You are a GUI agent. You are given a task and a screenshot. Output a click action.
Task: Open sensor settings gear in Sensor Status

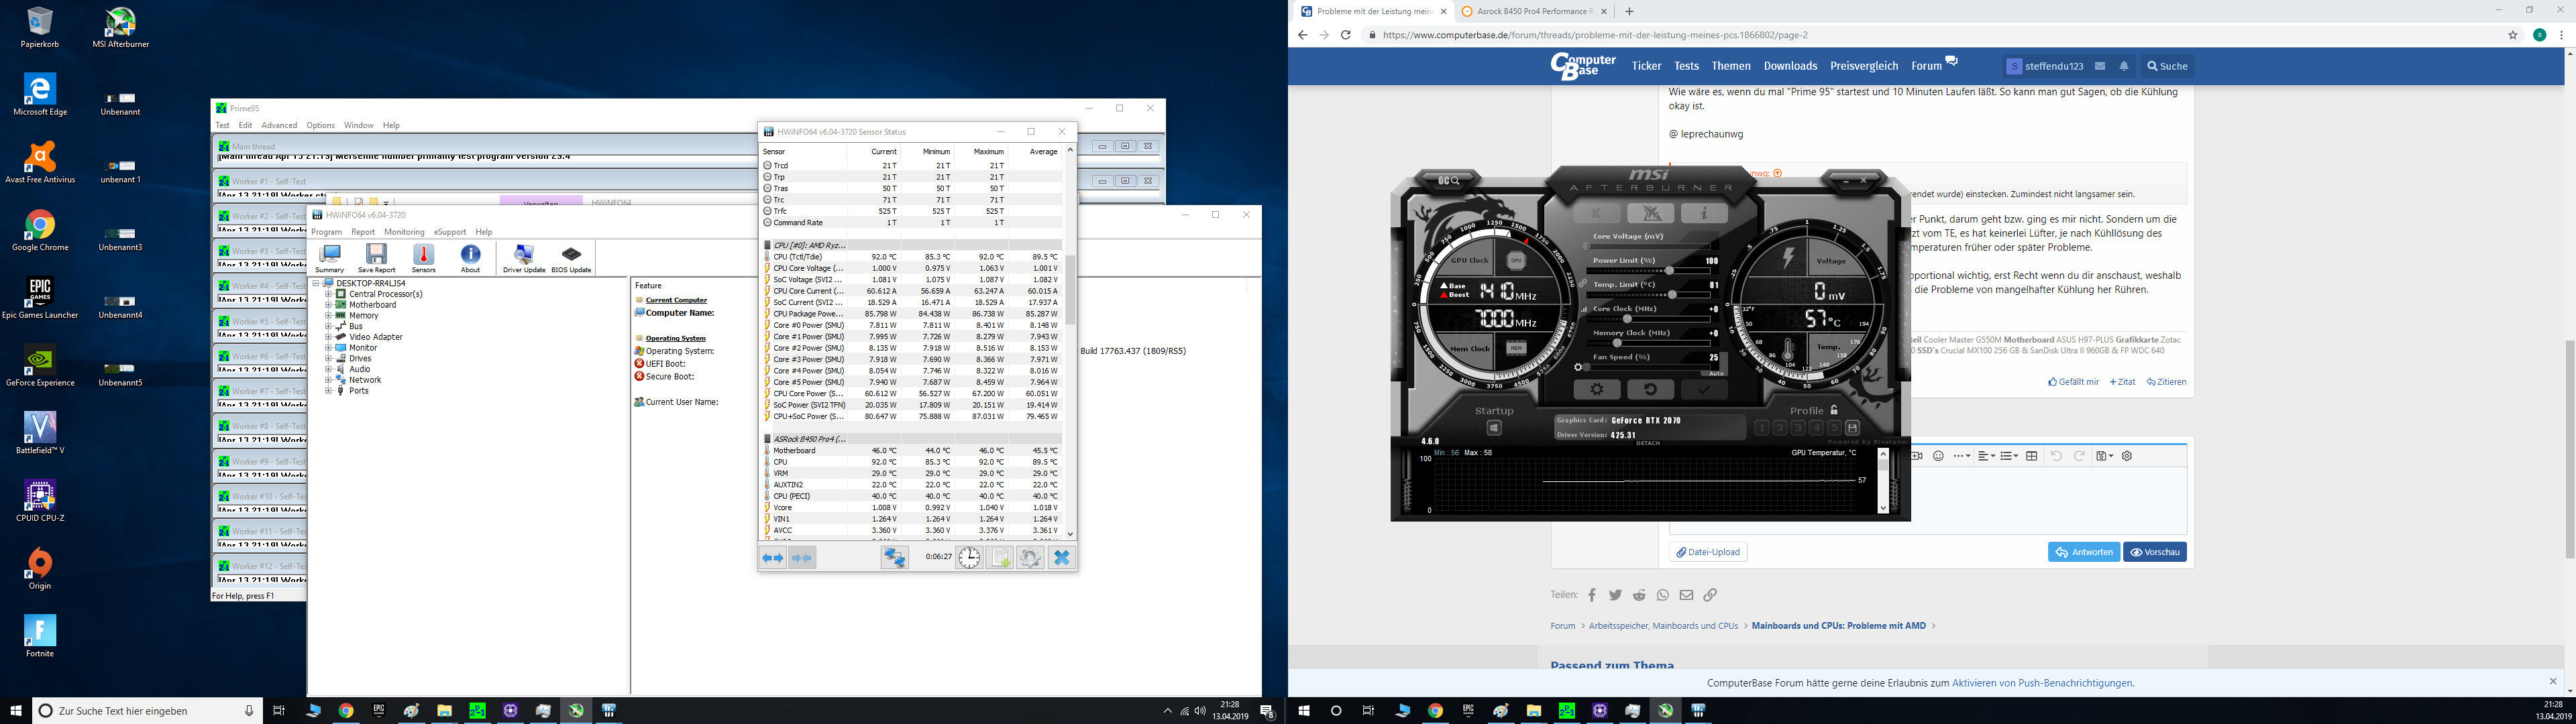[x=1030, y=558]
